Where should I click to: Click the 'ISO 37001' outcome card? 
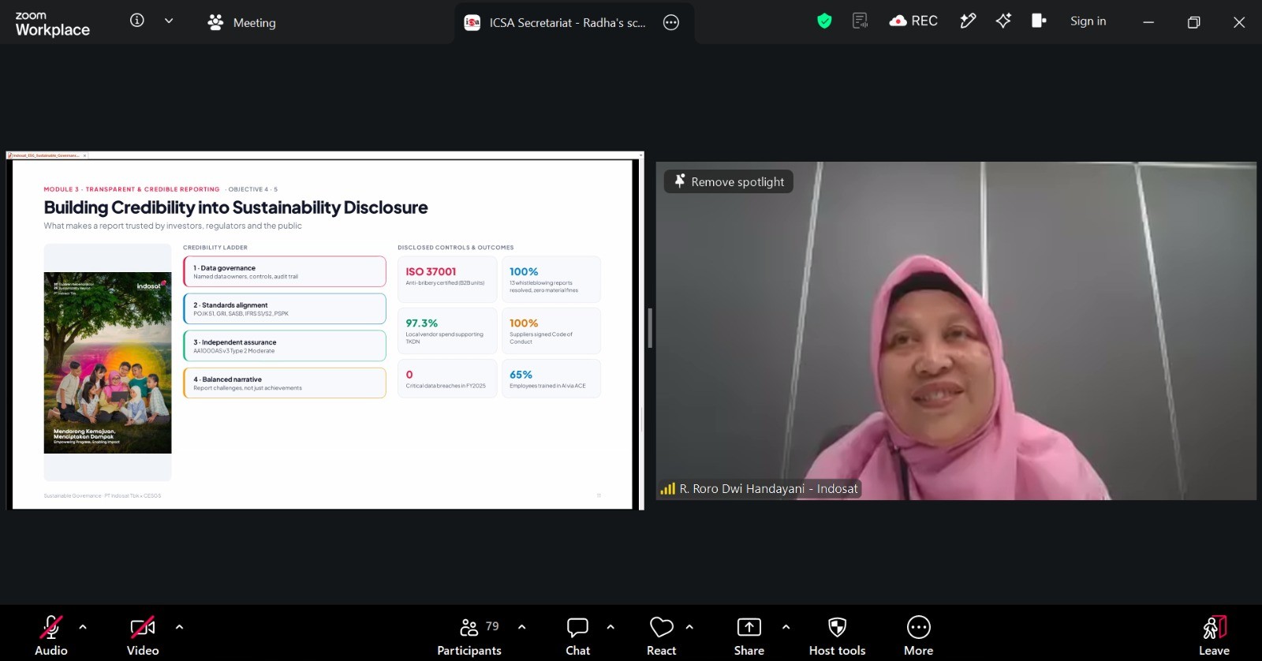(447, 279)
